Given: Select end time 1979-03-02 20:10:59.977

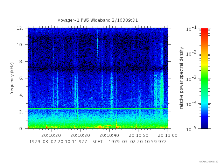Looking at the screenshot, I should coord(138,142).
